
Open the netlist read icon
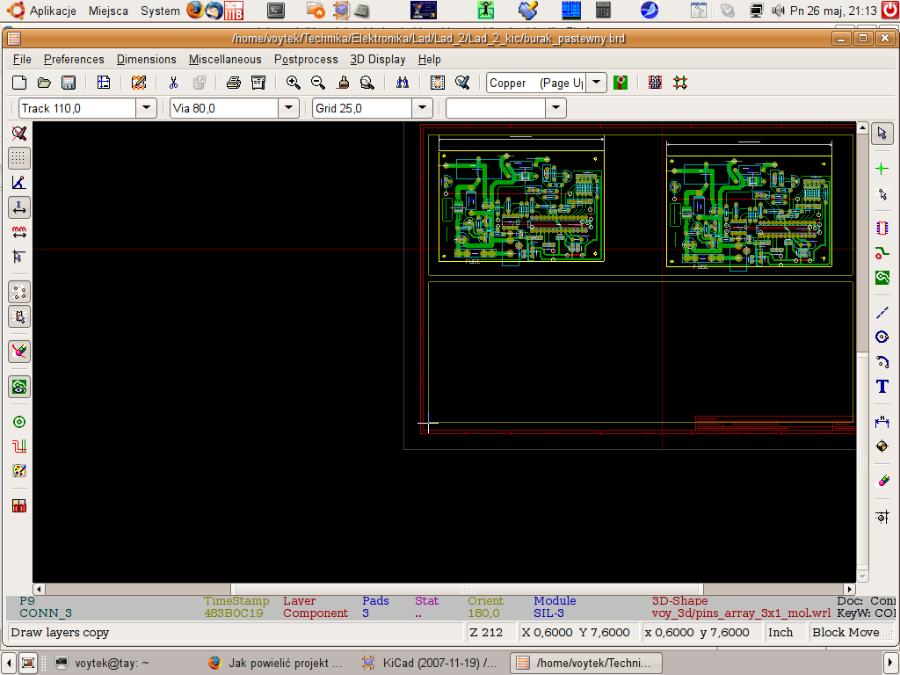tap(438, 83)
